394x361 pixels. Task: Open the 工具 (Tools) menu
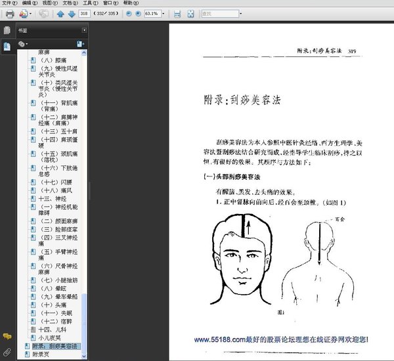[x=91, y=3]
